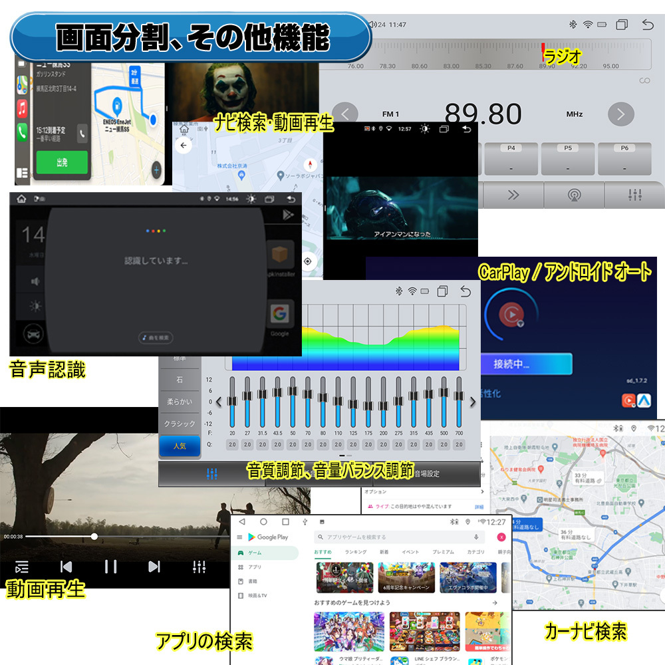Open the 音場設定 sound field tab
The width and height of the screenshot is (665, 665).
(x=427, y=473)
